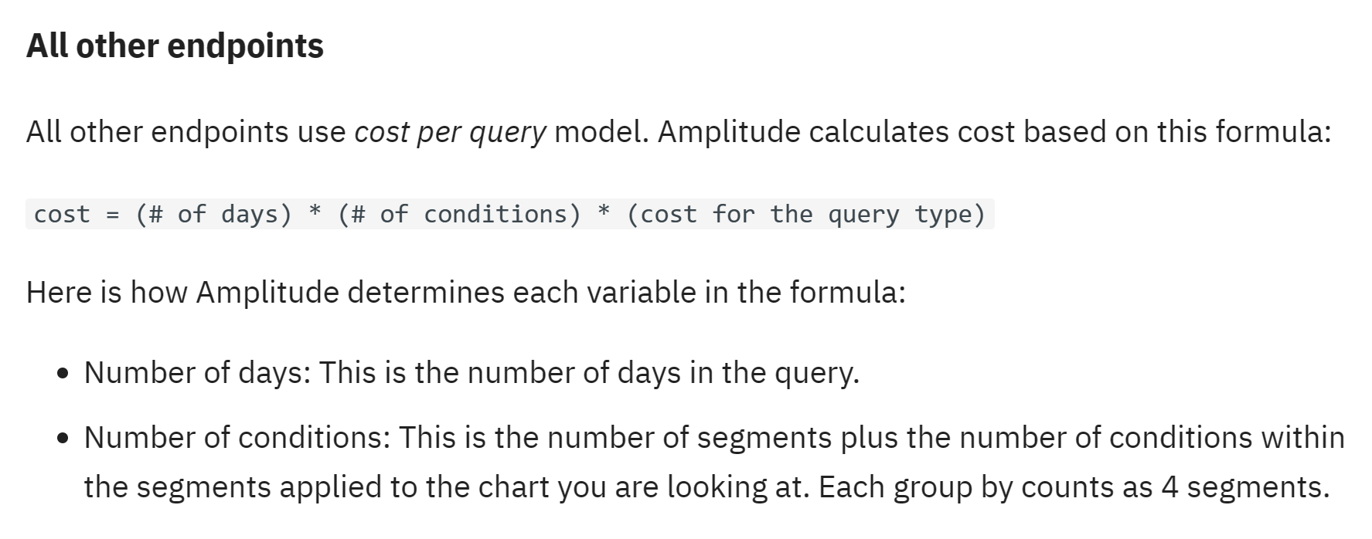The image size is (1372, 539).
Task: Click the bullet dot before 'Number of conditions'
Action: coord(63,439)
